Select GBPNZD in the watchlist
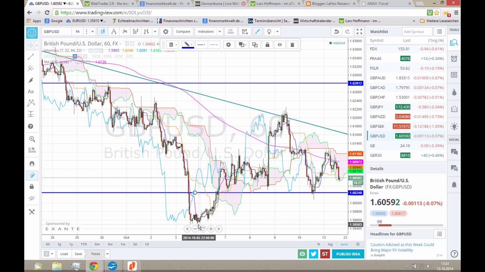This screenshot has width=485, height=272. pyautogui.click(x=407, y=117)
